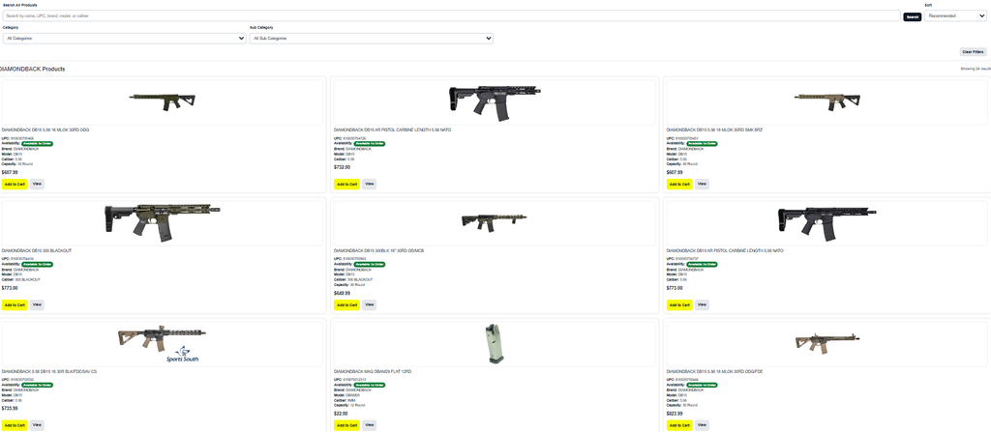Add the $732.00 AR Pistol Carbine to cart
The width and height of the screenshot is (991, 432).
coord(346,185)
